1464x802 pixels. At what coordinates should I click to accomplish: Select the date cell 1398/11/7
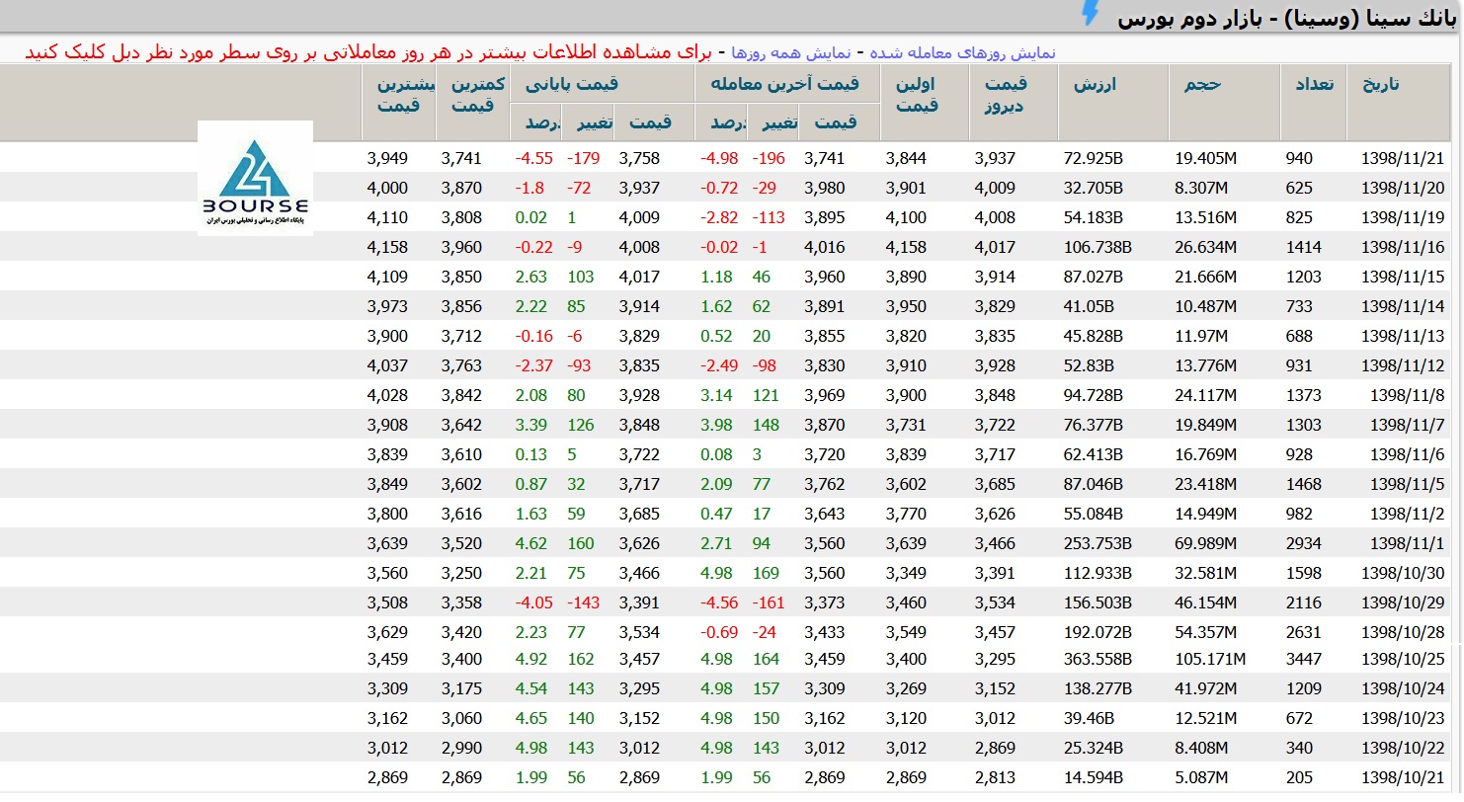tap(1407, 425)
